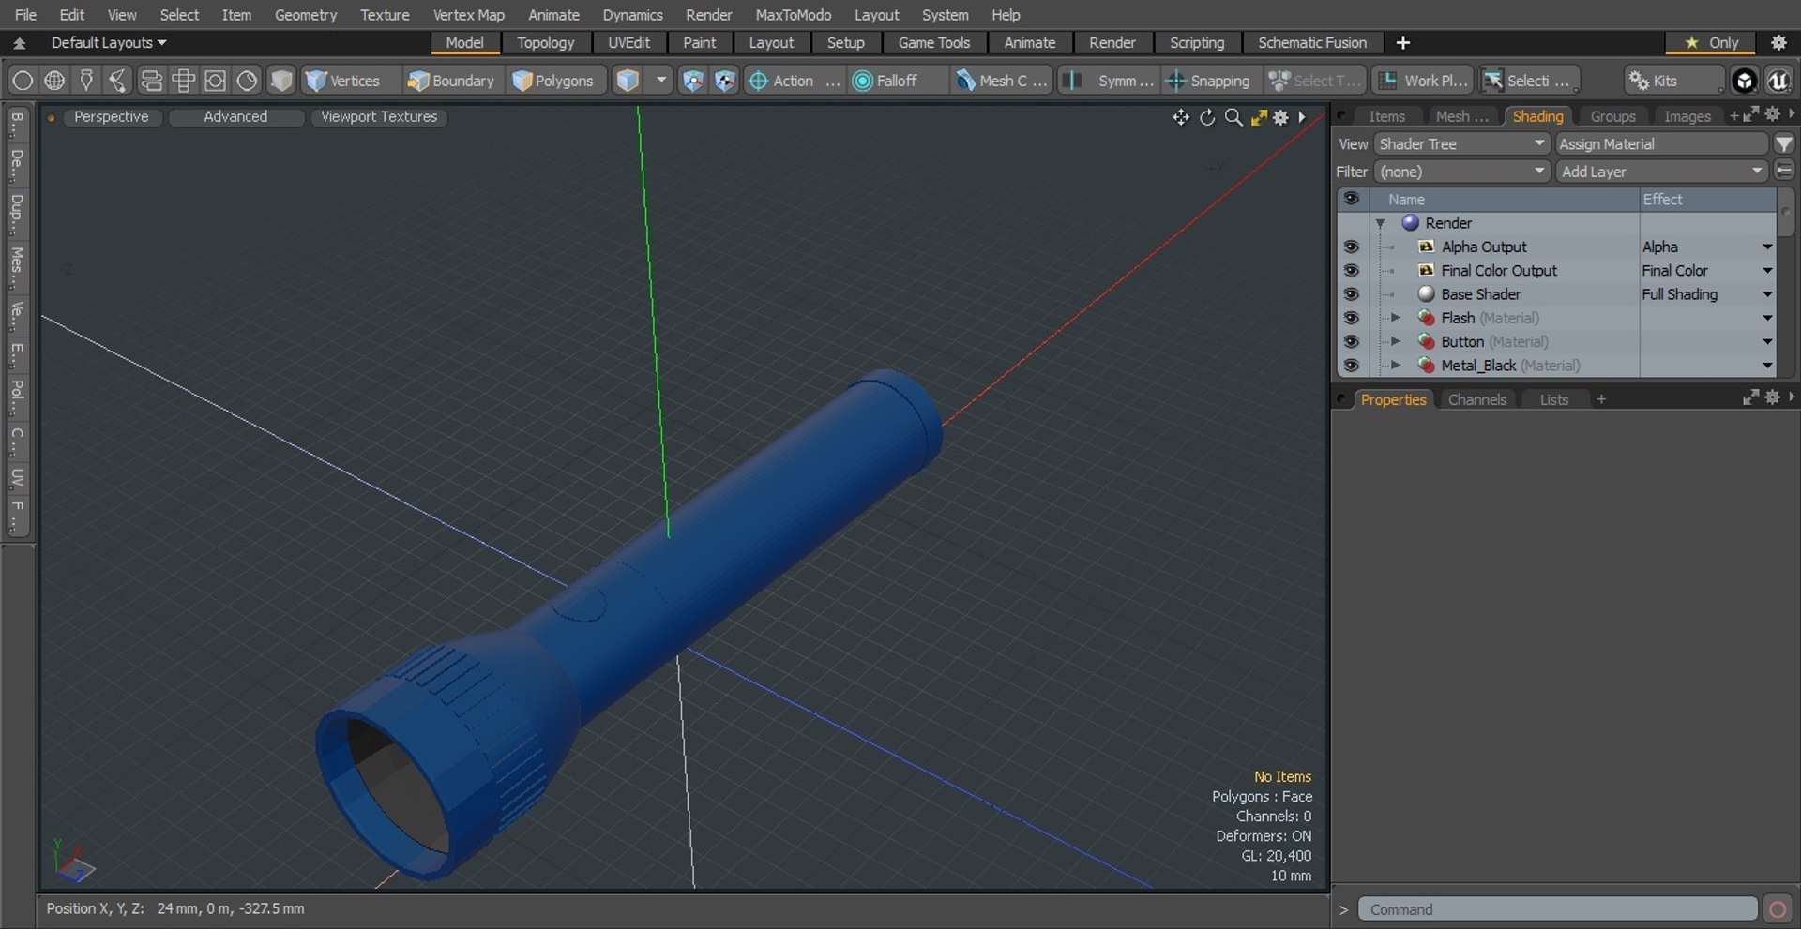Screen dimensions: 1801x929
Task: Open the Shader Tree view dropdown
Action: (1460, 144)
